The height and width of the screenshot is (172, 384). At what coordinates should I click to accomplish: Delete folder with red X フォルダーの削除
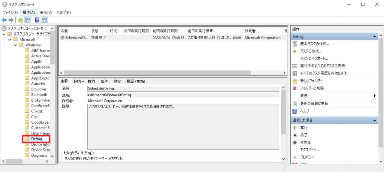point(312,88)
